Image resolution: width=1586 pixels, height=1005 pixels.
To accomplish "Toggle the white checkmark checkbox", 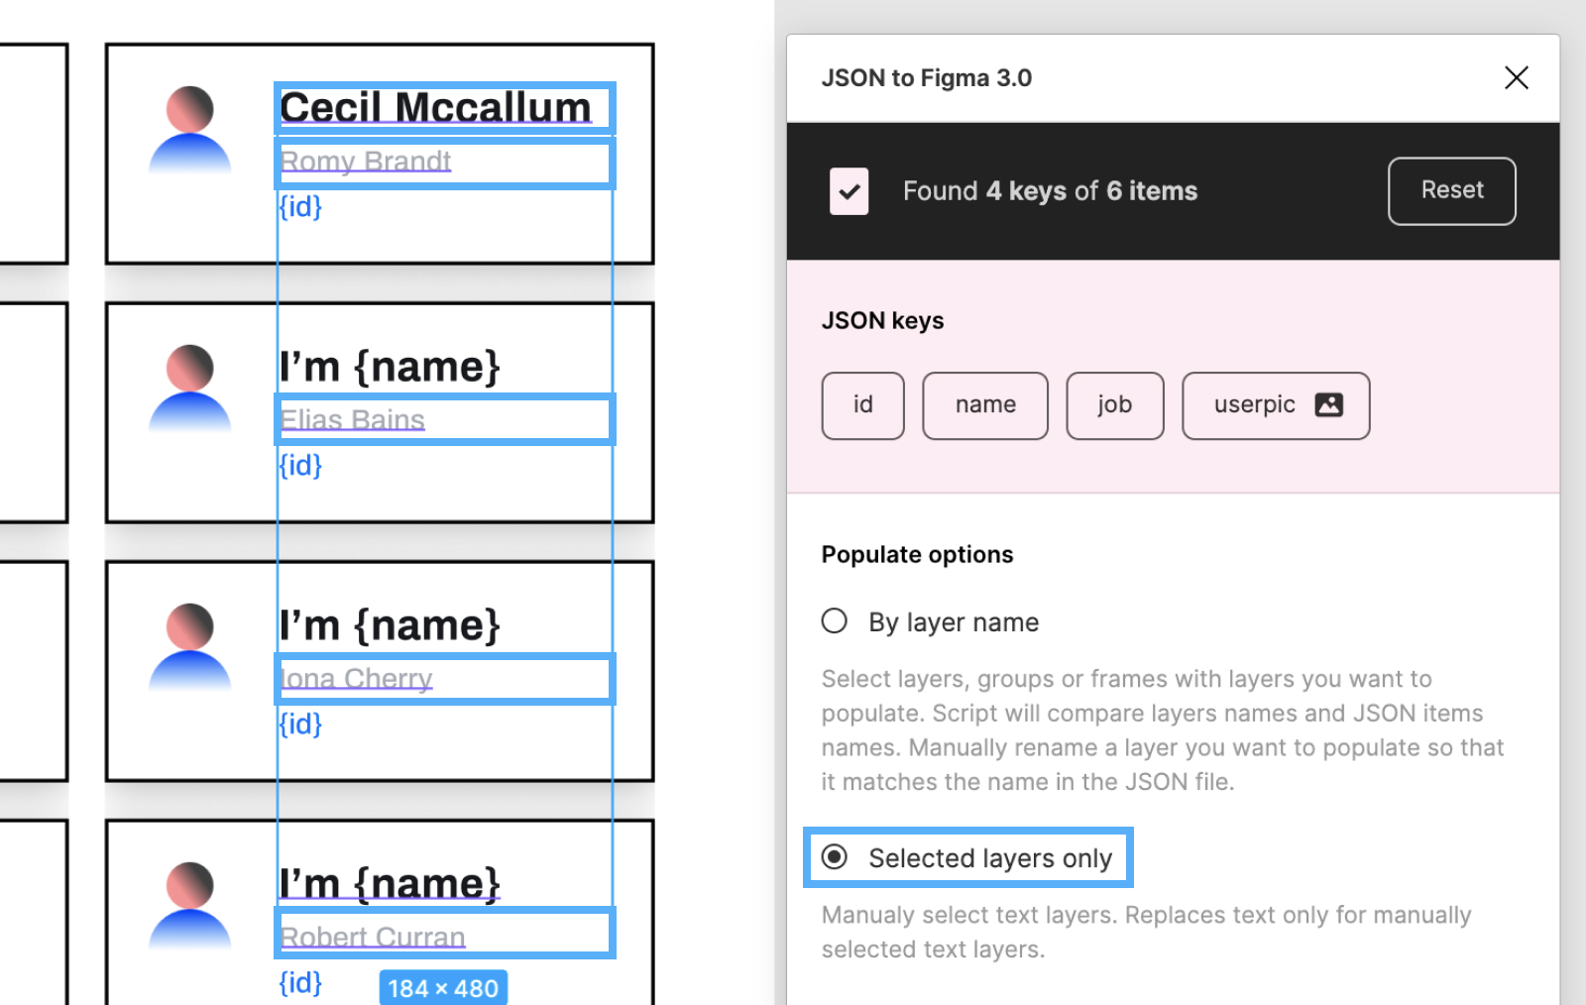I will coord(849,191).
